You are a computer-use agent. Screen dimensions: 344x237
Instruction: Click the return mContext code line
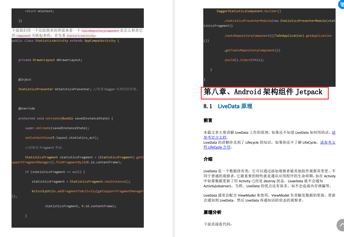tap(40, 11)
